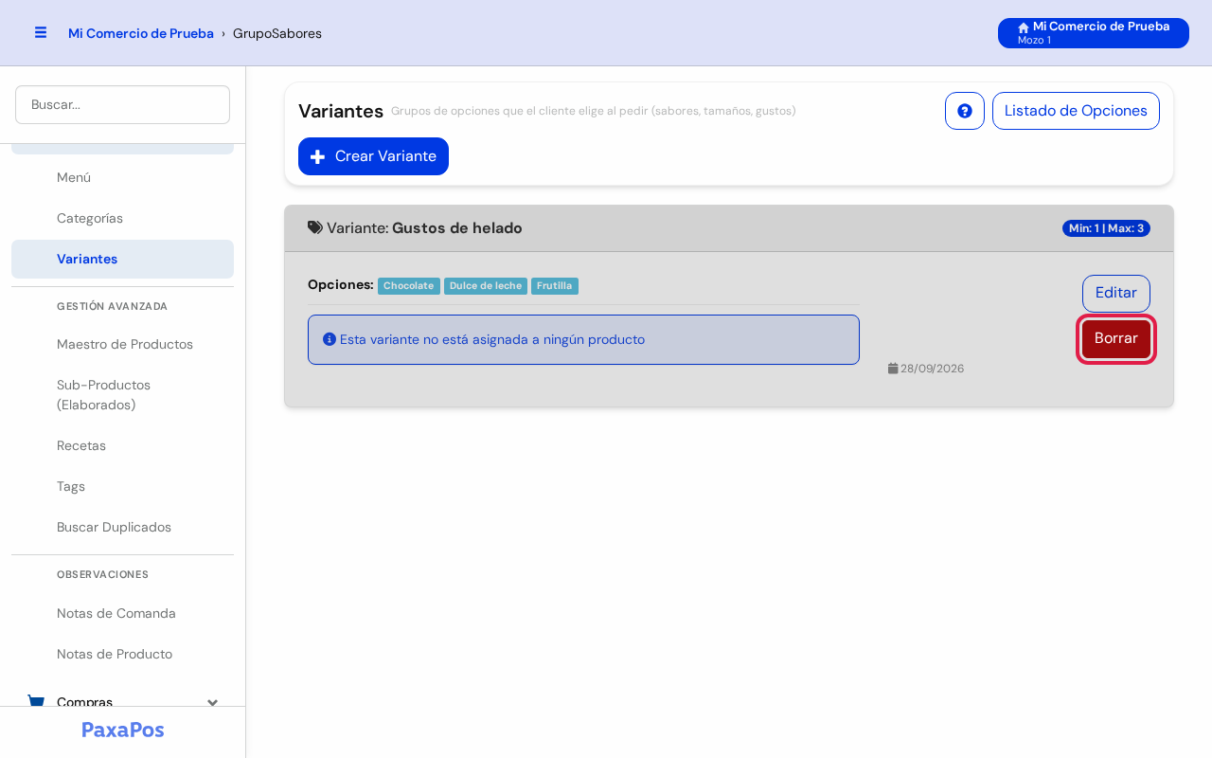Screen dimensions: 1212x758
Task: Click the home icon in commerce badge
Action: pyautogui.click(x=1024, y=27)
